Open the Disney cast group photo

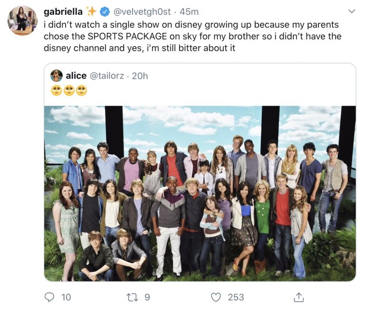(200, 194)
